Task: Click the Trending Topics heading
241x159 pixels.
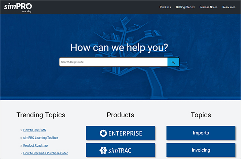Action: (x=41, y=115)
